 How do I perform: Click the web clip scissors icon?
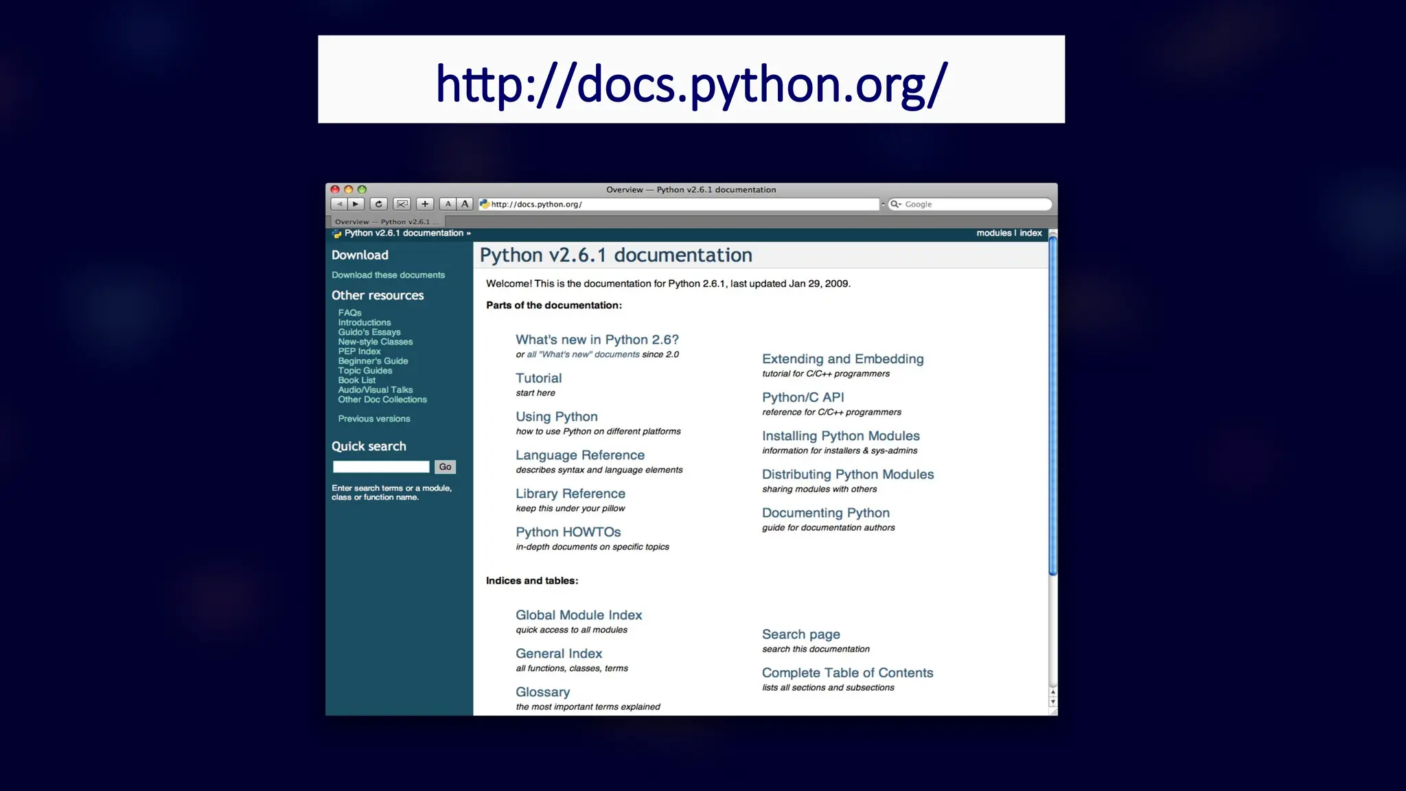(x=402, y=204)
